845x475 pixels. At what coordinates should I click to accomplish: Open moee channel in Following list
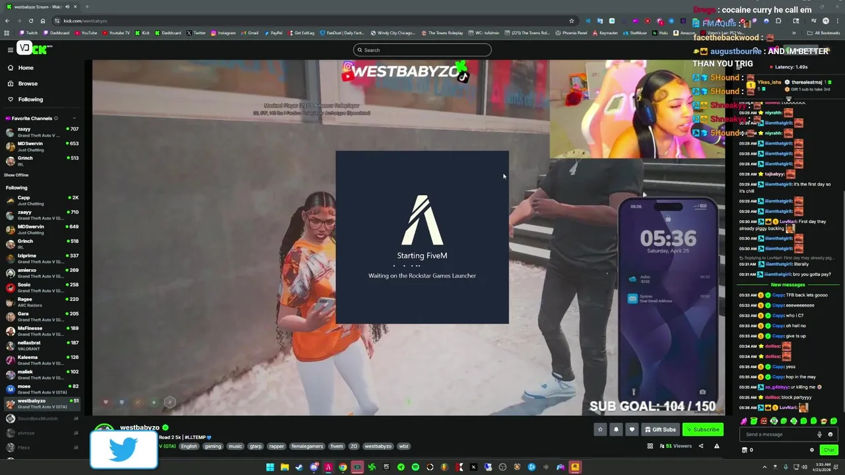click(x=42, y=389)
